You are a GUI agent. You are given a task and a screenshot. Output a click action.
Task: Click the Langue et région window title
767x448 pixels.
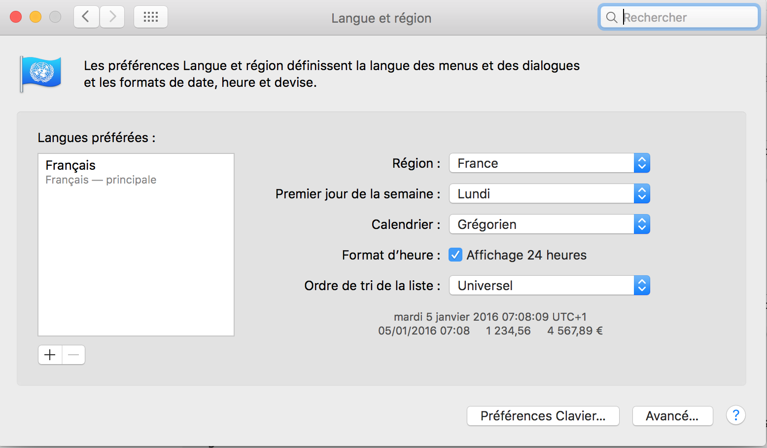(382, 18)
